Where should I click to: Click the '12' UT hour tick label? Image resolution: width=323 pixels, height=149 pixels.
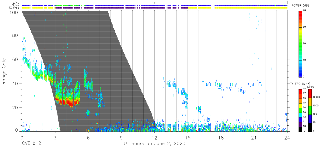point(154,137)
